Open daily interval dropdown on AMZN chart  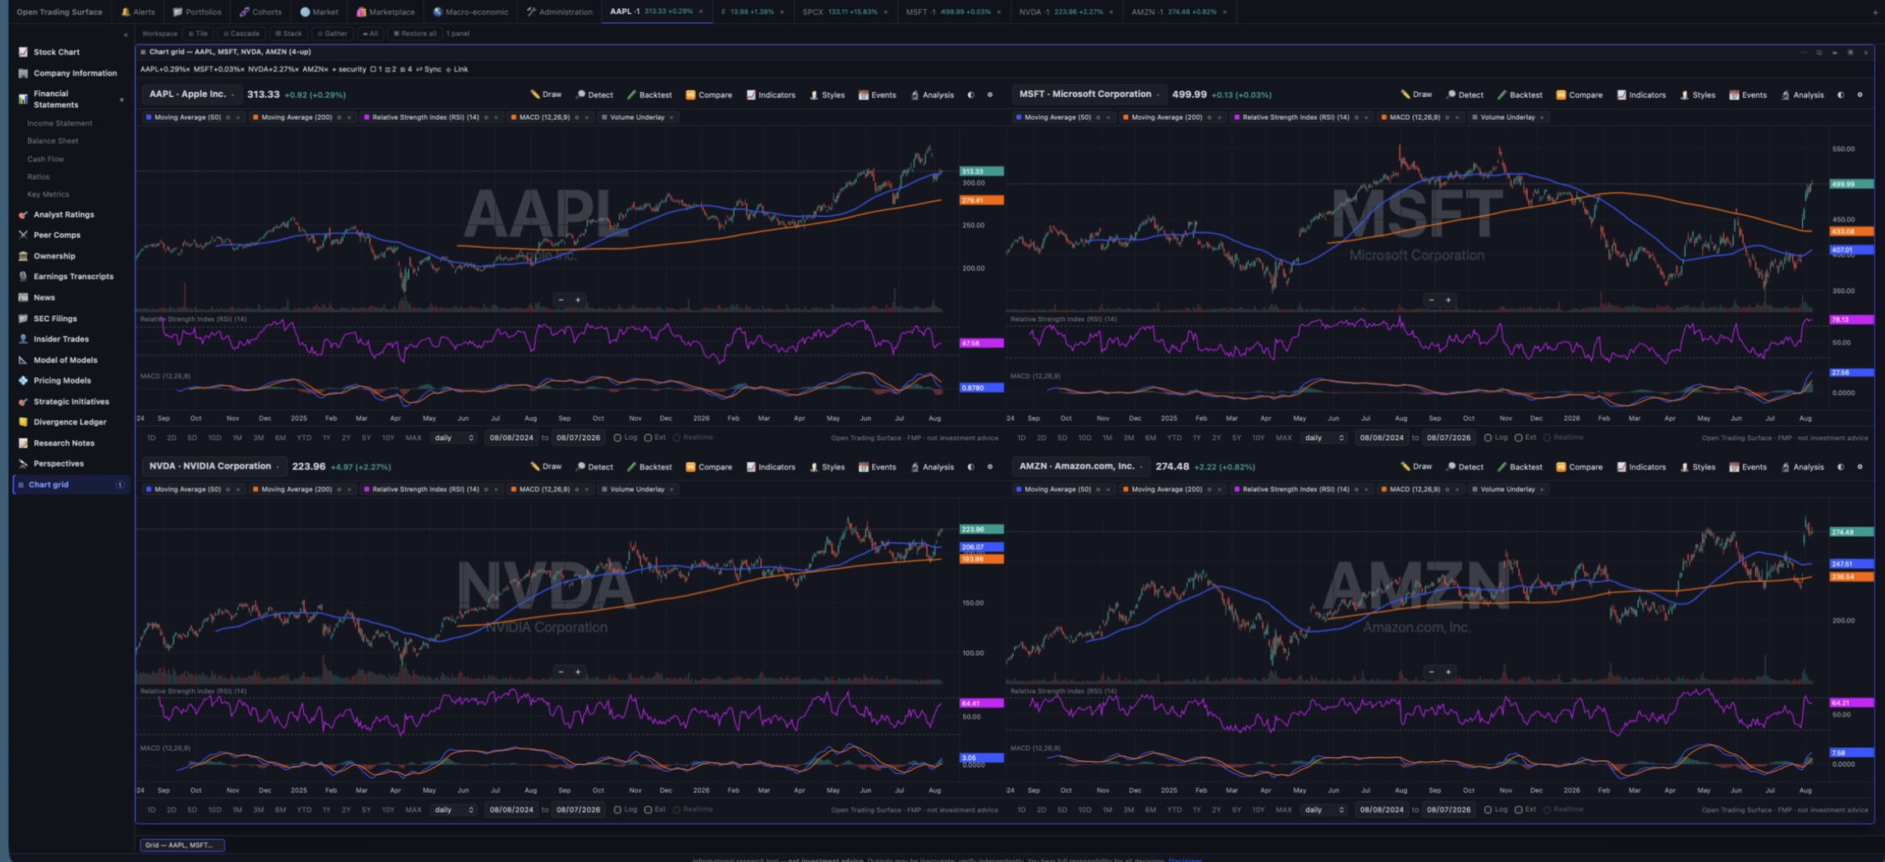(1323, 809)
